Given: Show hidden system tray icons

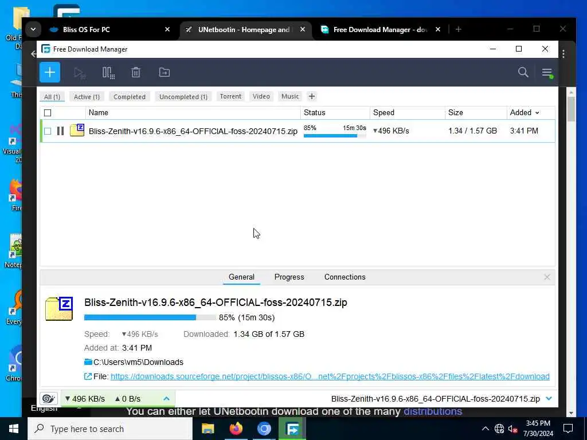Looking at the screenshot, I should 485,429.
